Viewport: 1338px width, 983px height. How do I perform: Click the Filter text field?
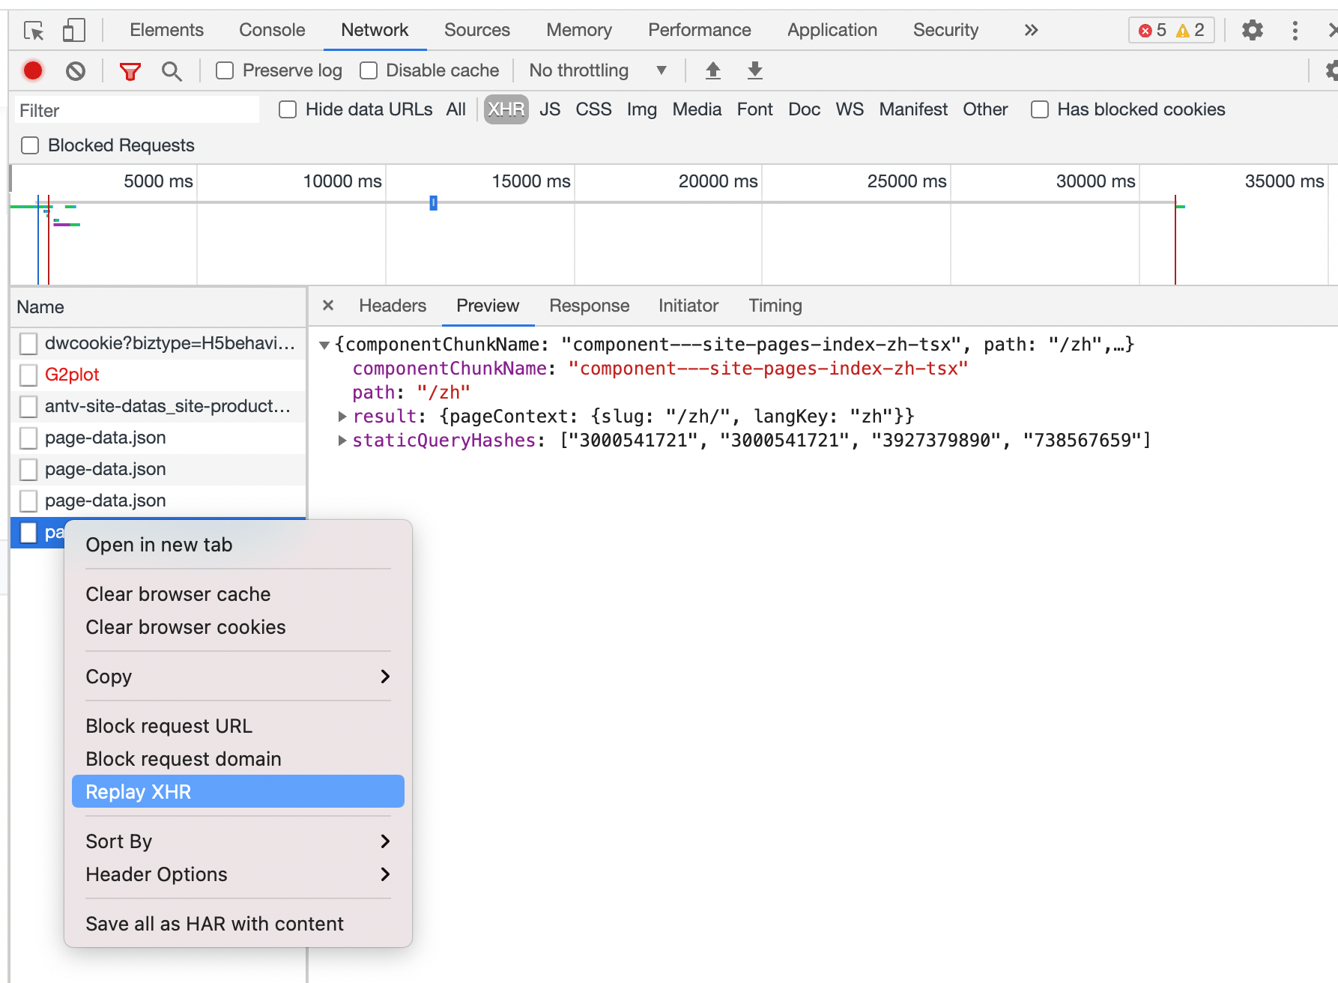136,110
